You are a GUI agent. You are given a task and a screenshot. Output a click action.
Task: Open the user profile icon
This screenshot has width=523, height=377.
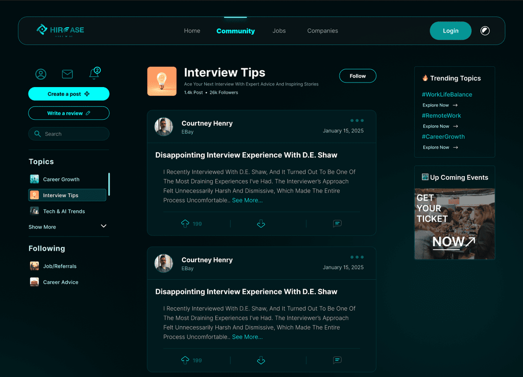(x=41, y=74)
